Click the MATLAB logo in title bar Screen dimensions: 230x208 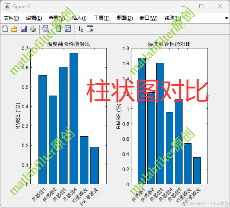tap(7, 7)
